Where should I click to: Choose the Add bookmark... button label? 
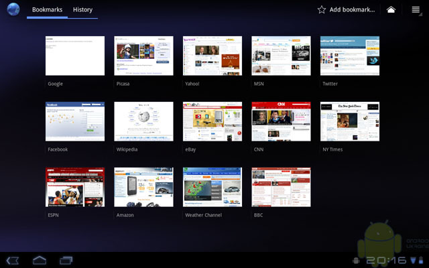(352, 9)
